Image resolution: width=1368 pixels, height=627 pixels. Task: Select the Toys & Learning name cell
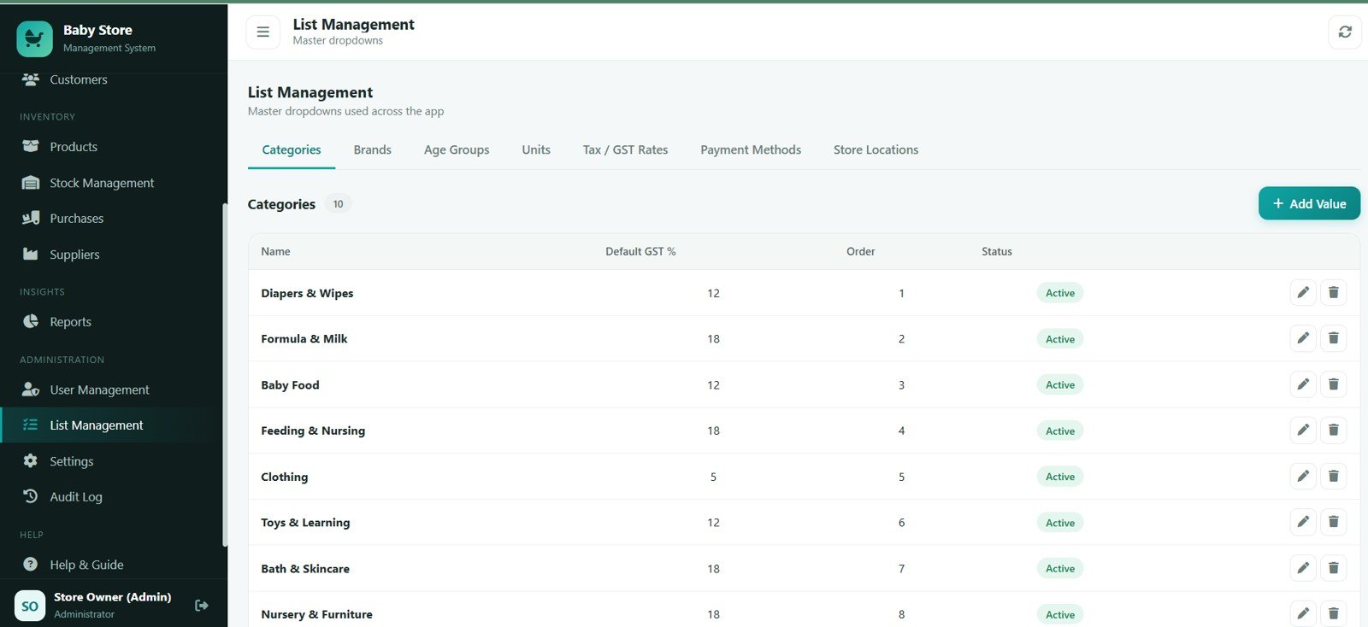[x=305, y=522]
